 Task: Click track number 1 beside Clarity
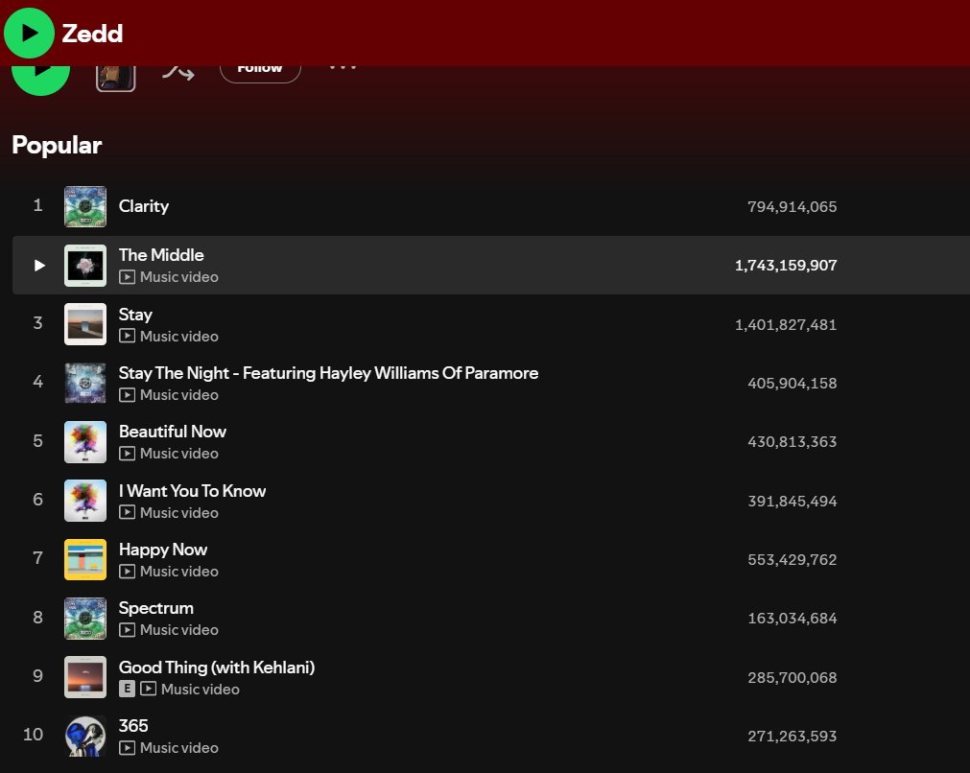point(37,205)
